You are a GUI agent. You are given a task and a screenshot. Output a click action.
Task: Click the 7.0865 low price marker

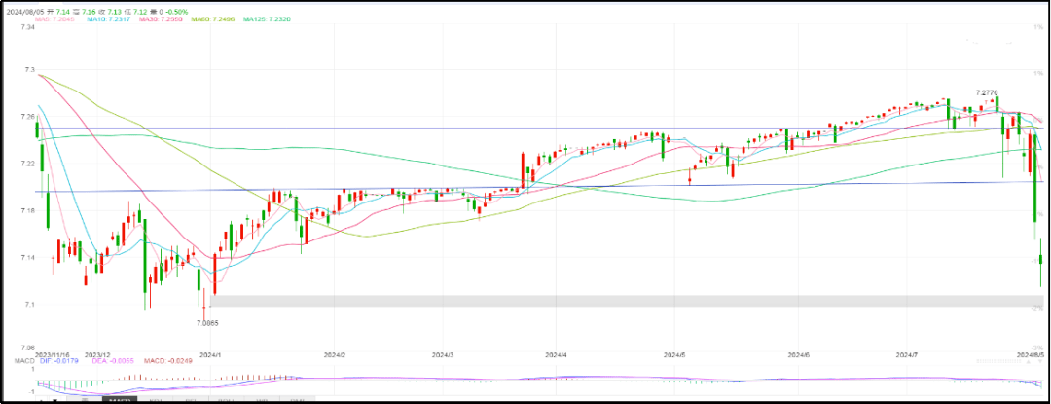click(x=206, y=322)
